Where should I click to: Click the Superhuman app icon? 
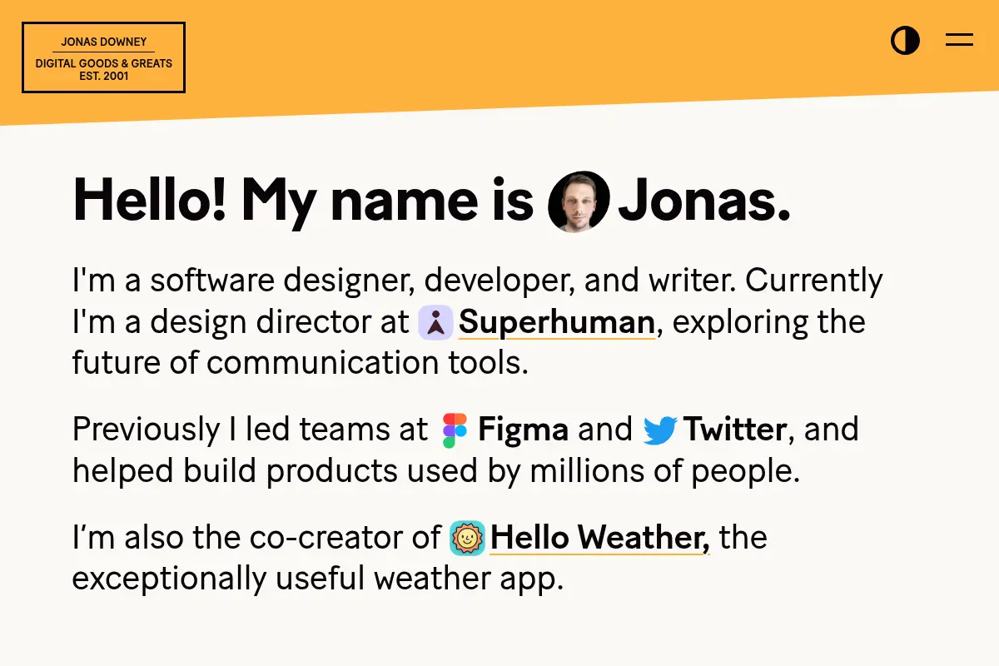(435, 322)
